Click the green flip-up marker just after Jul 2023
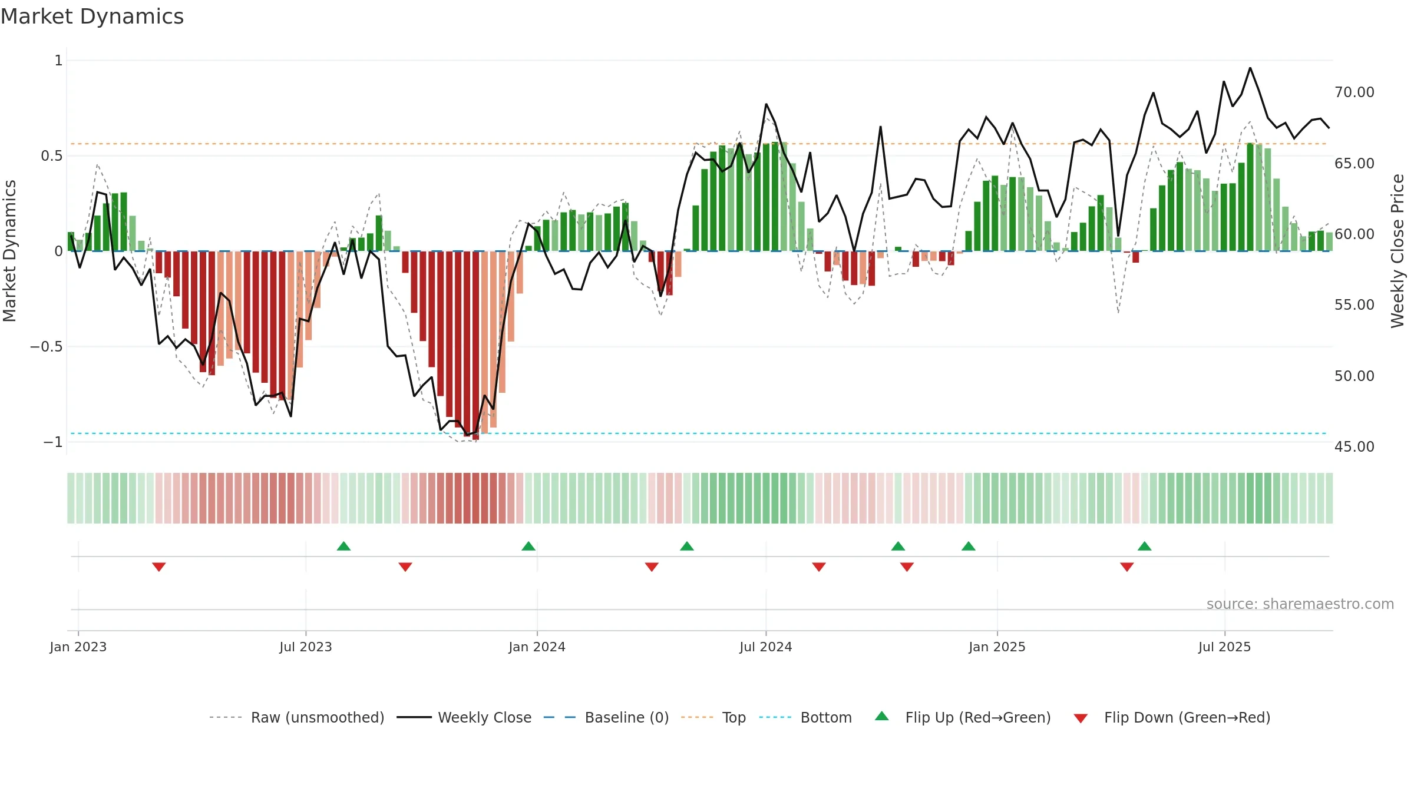The height and width of the screenshot is (795, 1414). click(343, 546)
